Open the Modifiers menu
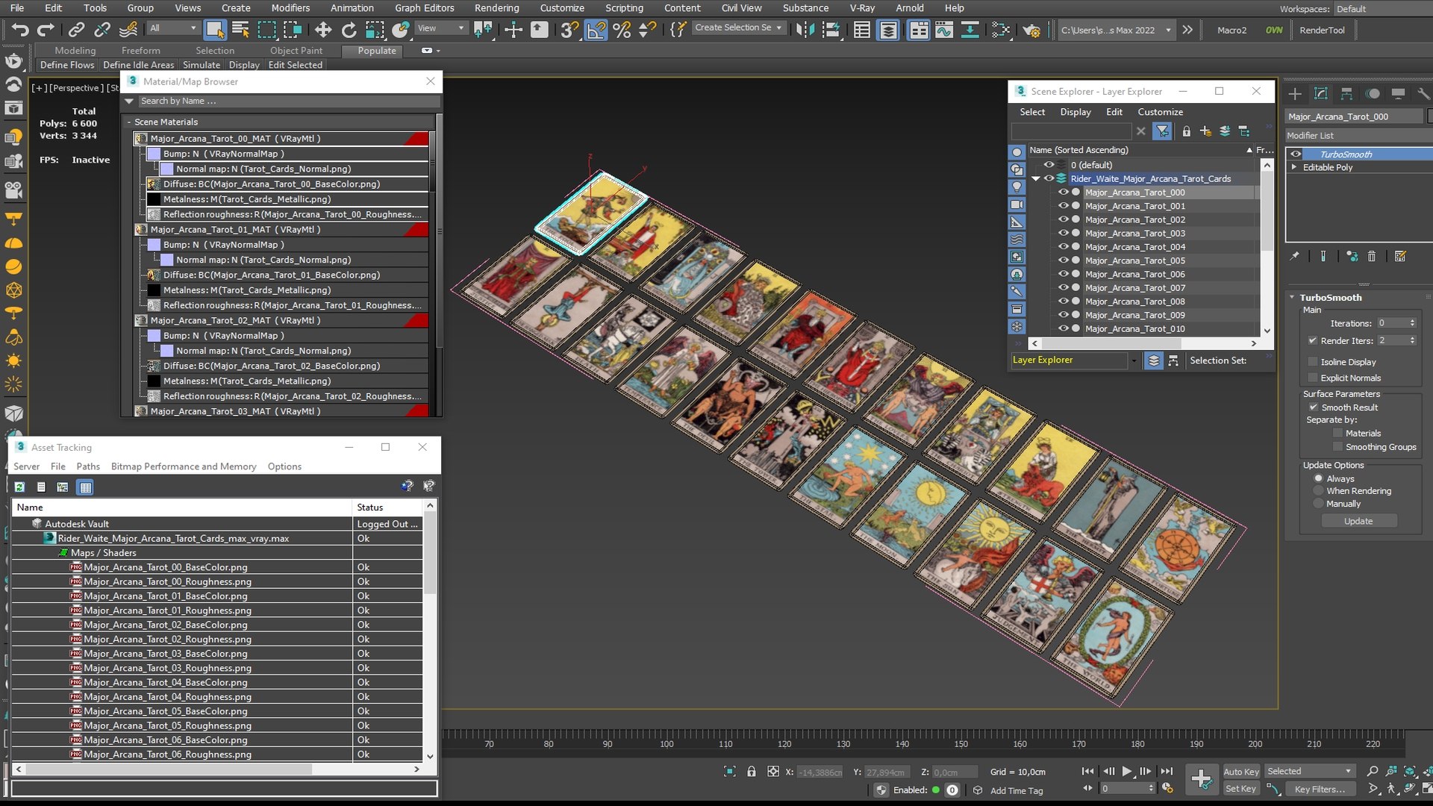Image resolution: width=1433 pixels, height=806 pixels. point(290,7)
